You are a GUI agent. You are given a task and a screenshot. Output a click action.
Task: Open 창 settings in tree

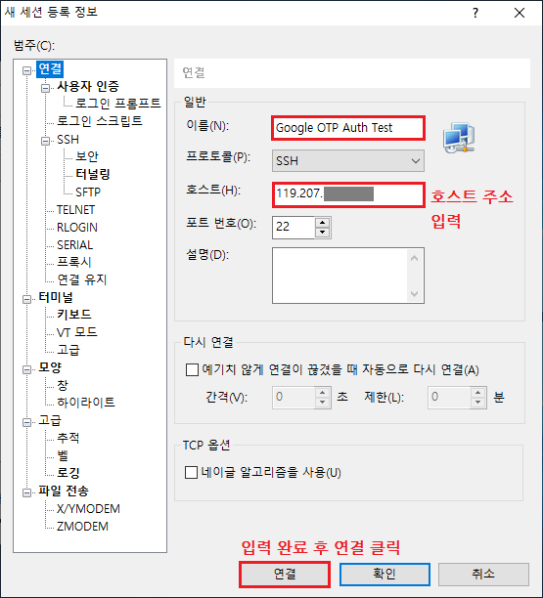[63, 385]
